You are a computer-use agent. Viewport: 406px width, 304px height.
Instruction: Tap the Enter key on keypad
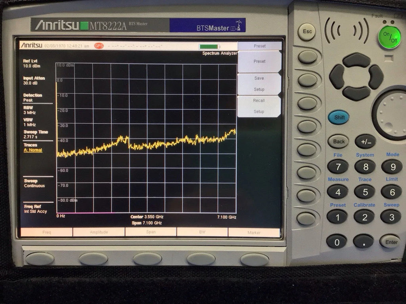point(391,242)
